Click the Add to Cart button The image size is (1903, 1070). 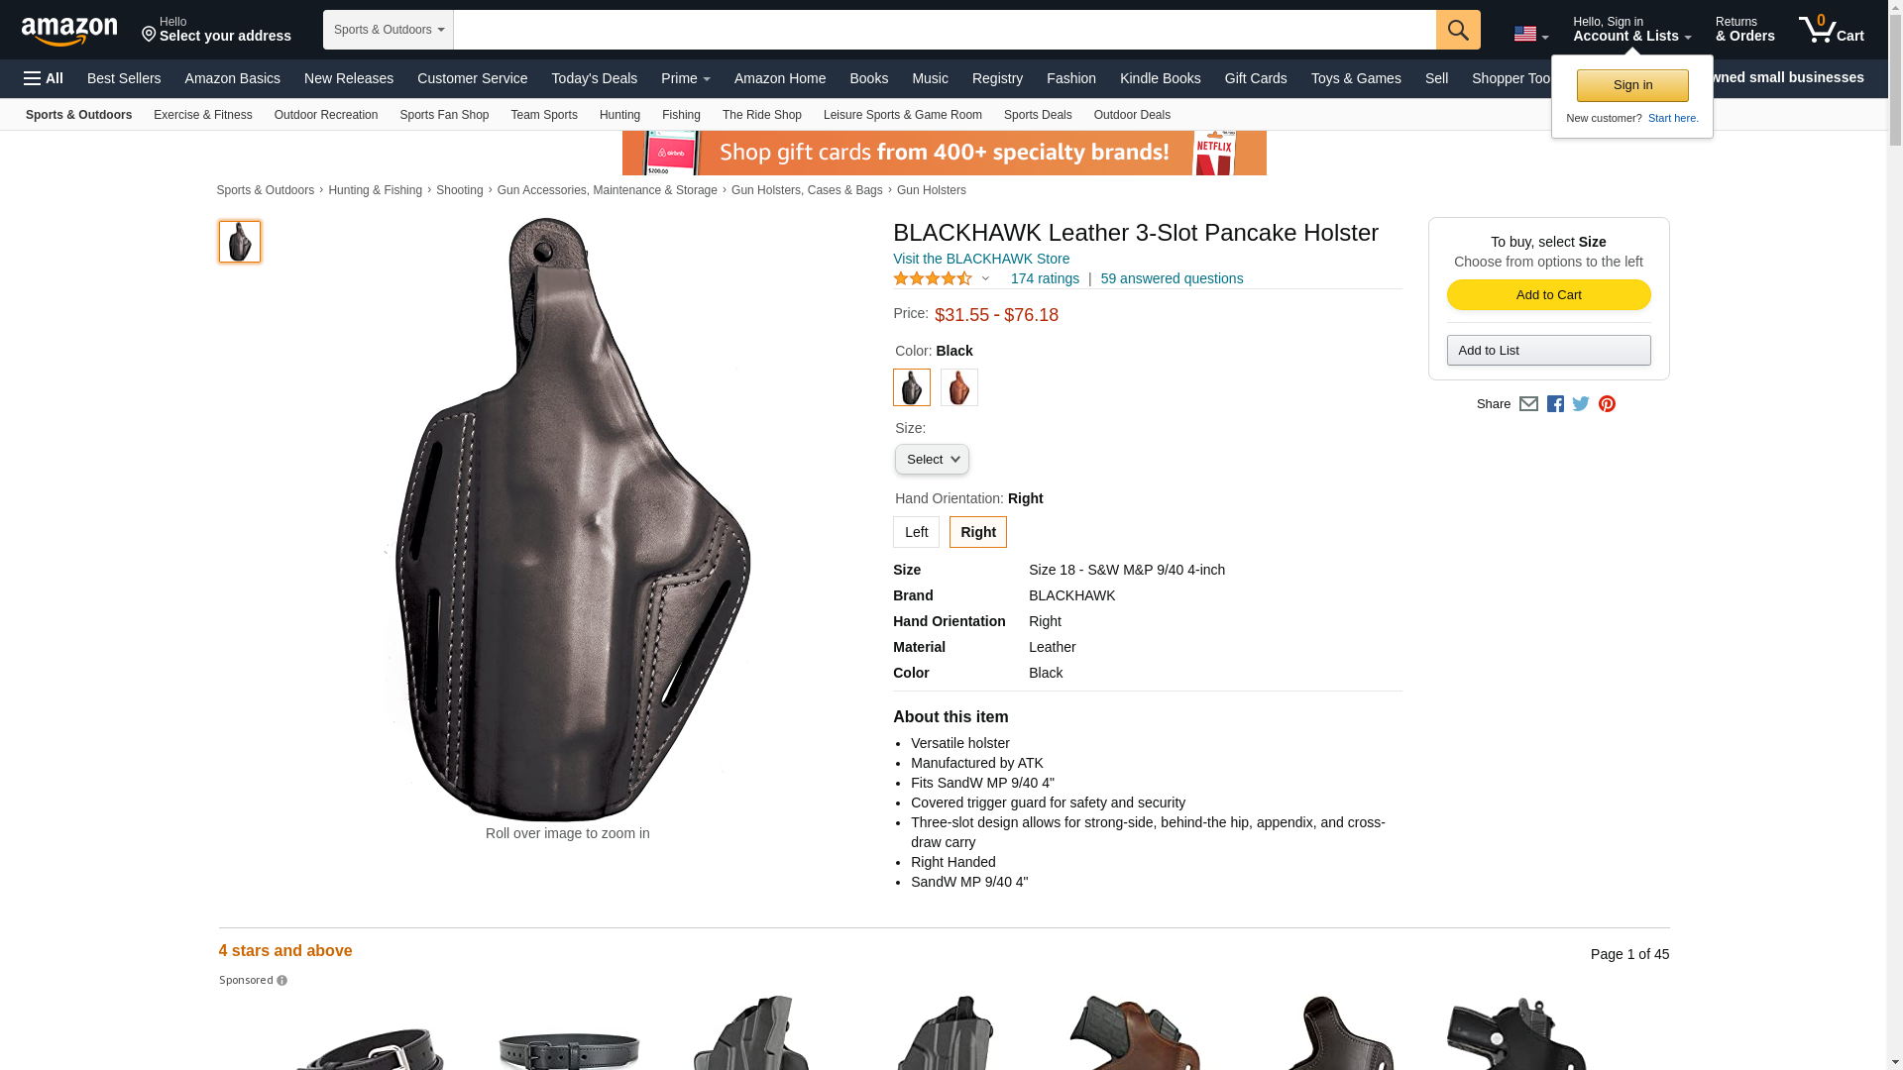click(x=1548, y=295)
